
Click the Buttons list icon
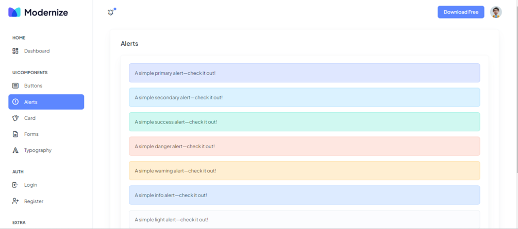pyautogui.click(x=15, y=85)
